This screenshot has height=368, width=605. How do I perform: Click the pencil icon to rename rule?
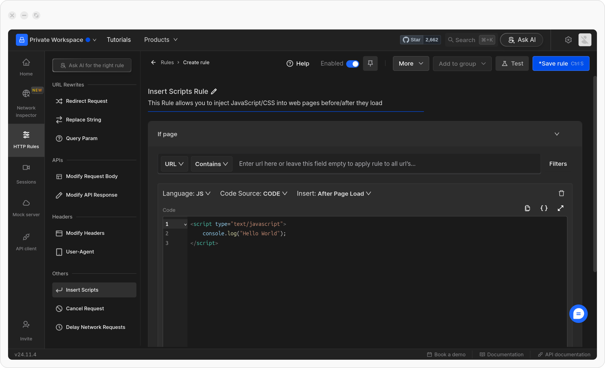pos(214,91)
